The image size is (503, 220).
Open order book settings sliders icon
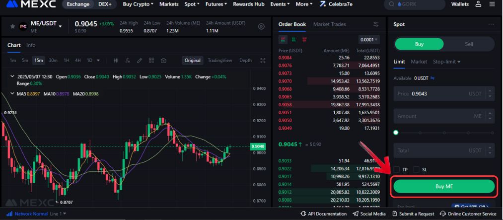pyautogui.click(x=376, y=24)
